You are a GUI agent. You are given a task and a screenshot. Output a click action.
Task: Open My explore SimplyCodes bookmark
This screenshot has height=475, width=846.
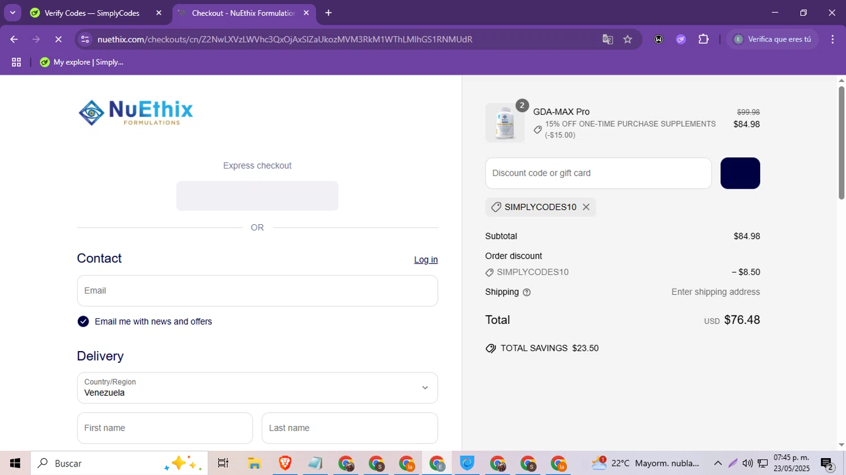(82, 63)
